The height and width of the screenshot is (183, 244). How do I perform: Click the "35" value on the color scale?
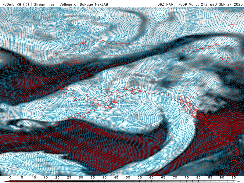point(93,178)
